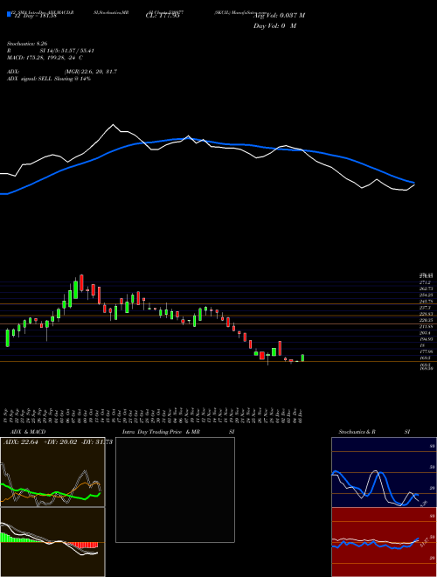Click the 'Intra Day Trading Price & MR' title
Viewport: 437px width, 577px height.
[163, 432]
